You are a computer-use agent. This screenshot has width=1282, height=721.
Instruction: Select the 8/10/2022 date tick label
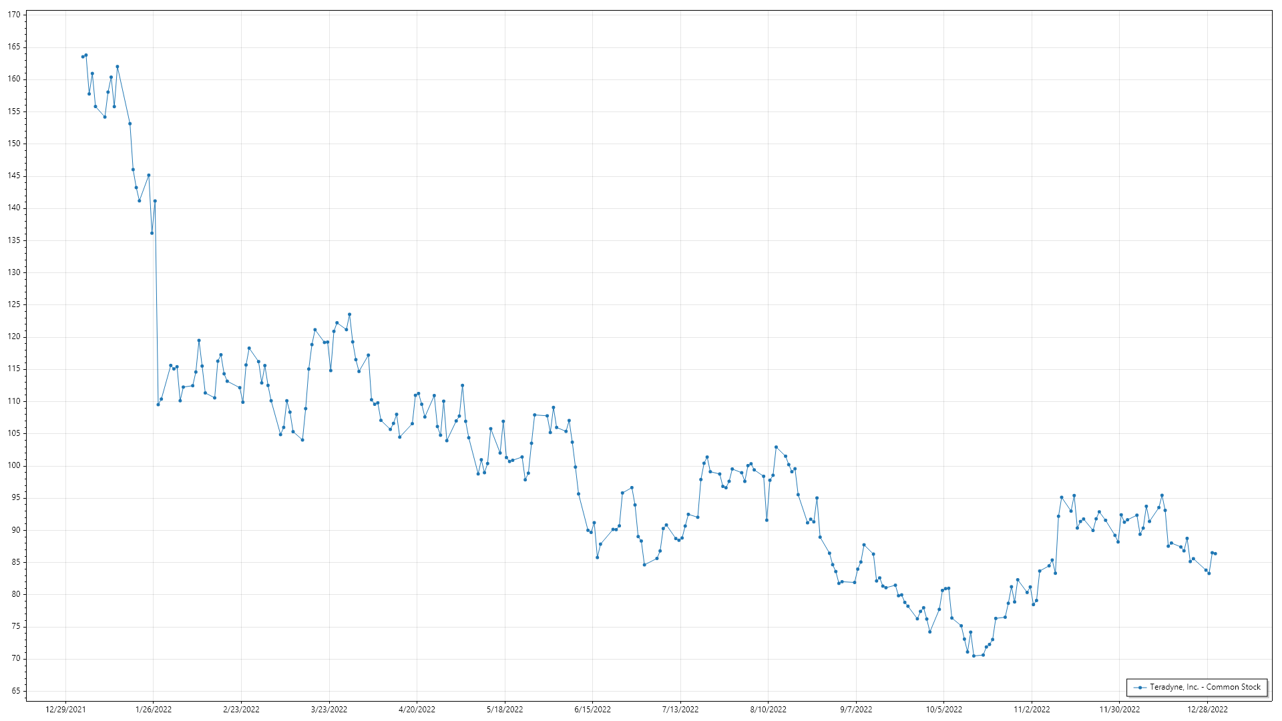pos(768,709)
